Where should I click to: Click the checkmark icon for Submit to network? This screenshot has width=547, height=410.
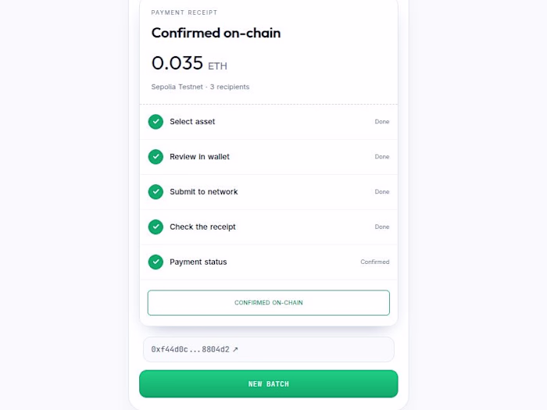tap(156, 192)
